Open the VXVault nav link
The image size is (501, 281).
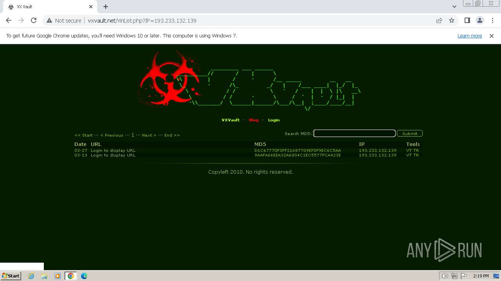[231, 120]
